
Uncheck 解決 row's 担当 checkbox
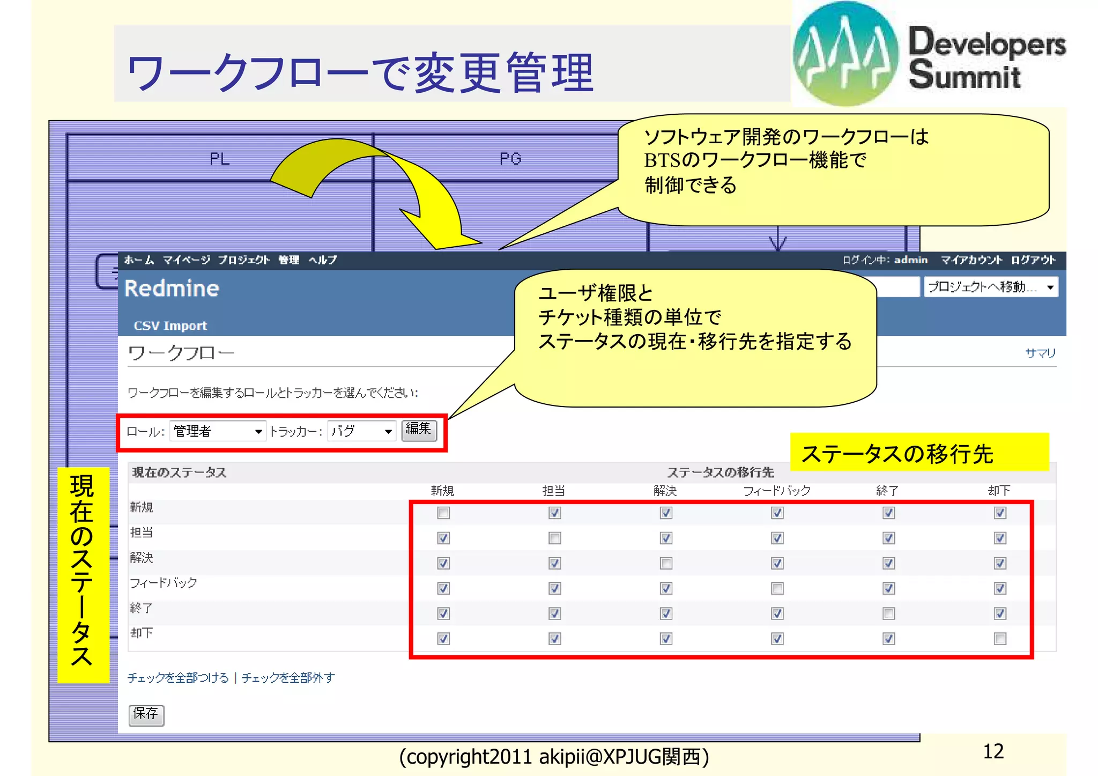(x=555, y=563)
